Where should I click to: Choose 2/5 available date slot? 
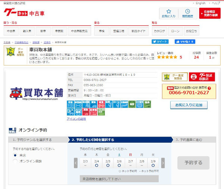coord(108,163)
